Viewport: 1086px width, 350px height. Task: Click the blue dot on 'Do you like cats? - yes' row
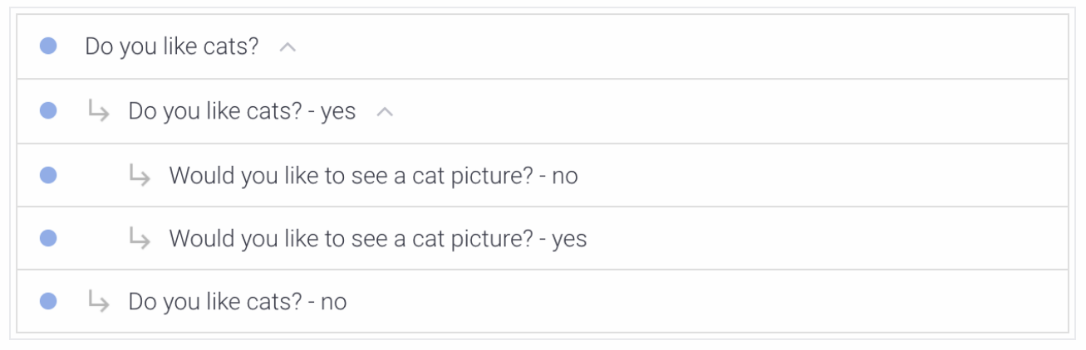click(x=48, y=111)
